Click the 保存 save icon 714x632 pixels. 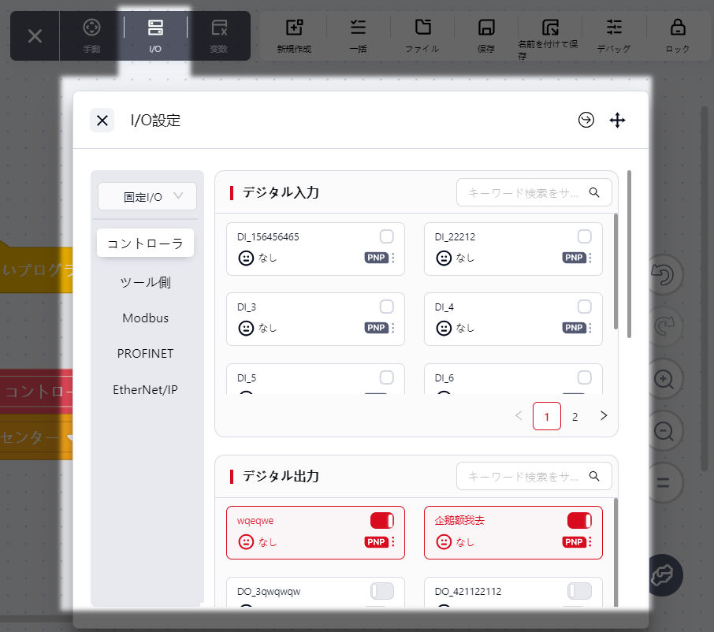click(486, 28)
